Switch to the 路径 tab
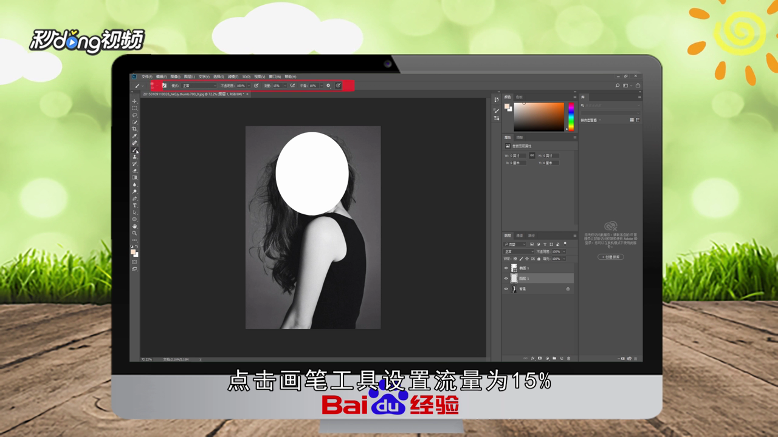The height and width of the screenshot is (437, 778). pyautogui.click(x=531, y=235)
